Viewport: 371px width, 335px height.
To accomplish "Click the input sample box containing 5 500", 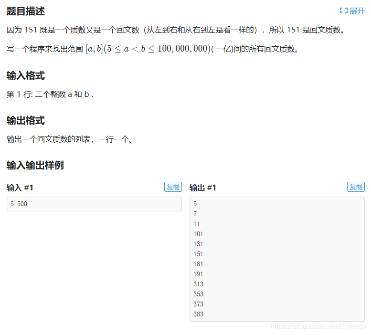I will [94, 204].
